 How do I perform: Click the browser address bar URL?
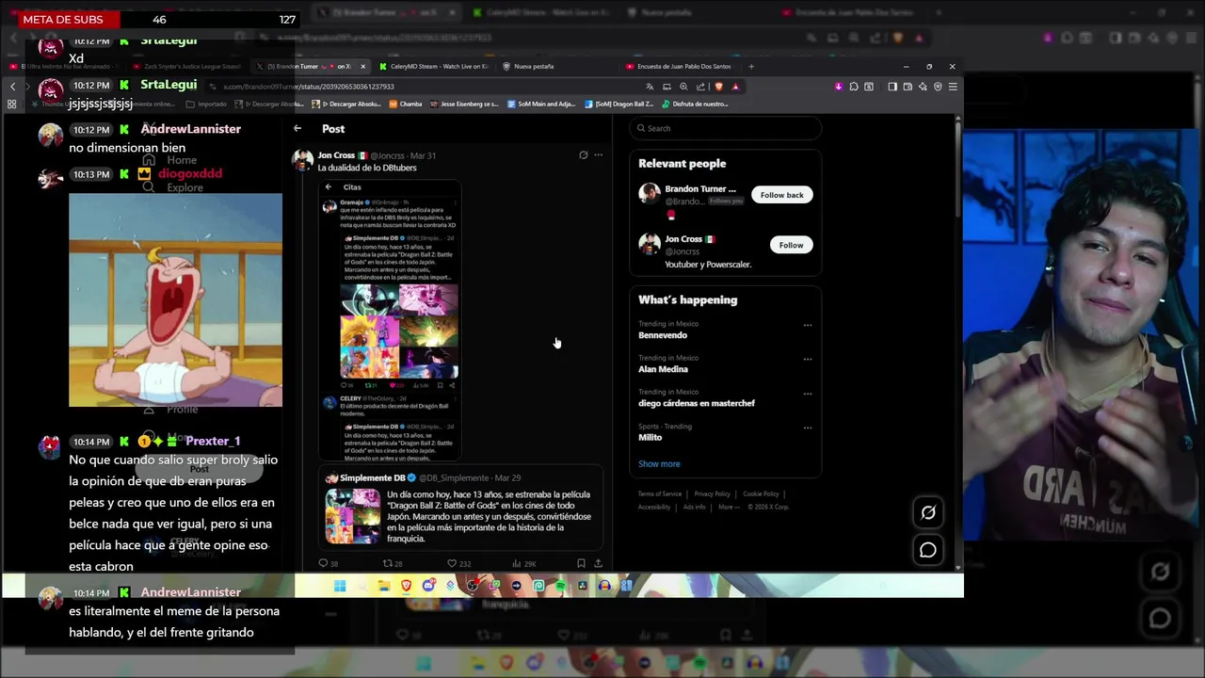point(309,87)
